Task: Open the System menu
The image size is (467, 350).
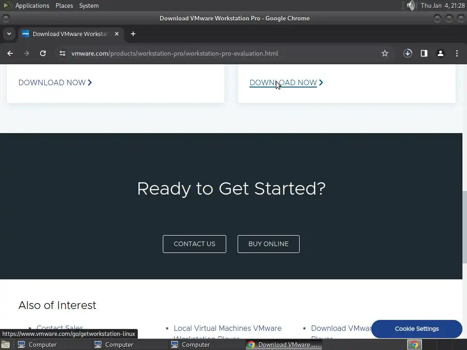Action: tap(89, 5)
